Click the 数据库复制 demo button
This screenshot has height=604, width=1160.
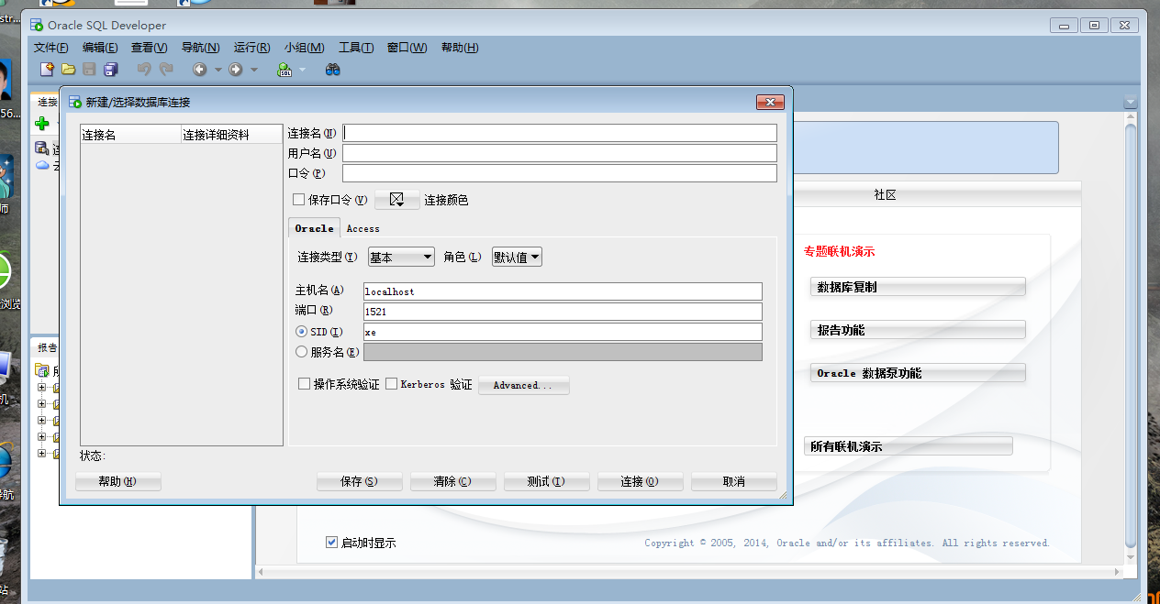(x=917, y=287)
